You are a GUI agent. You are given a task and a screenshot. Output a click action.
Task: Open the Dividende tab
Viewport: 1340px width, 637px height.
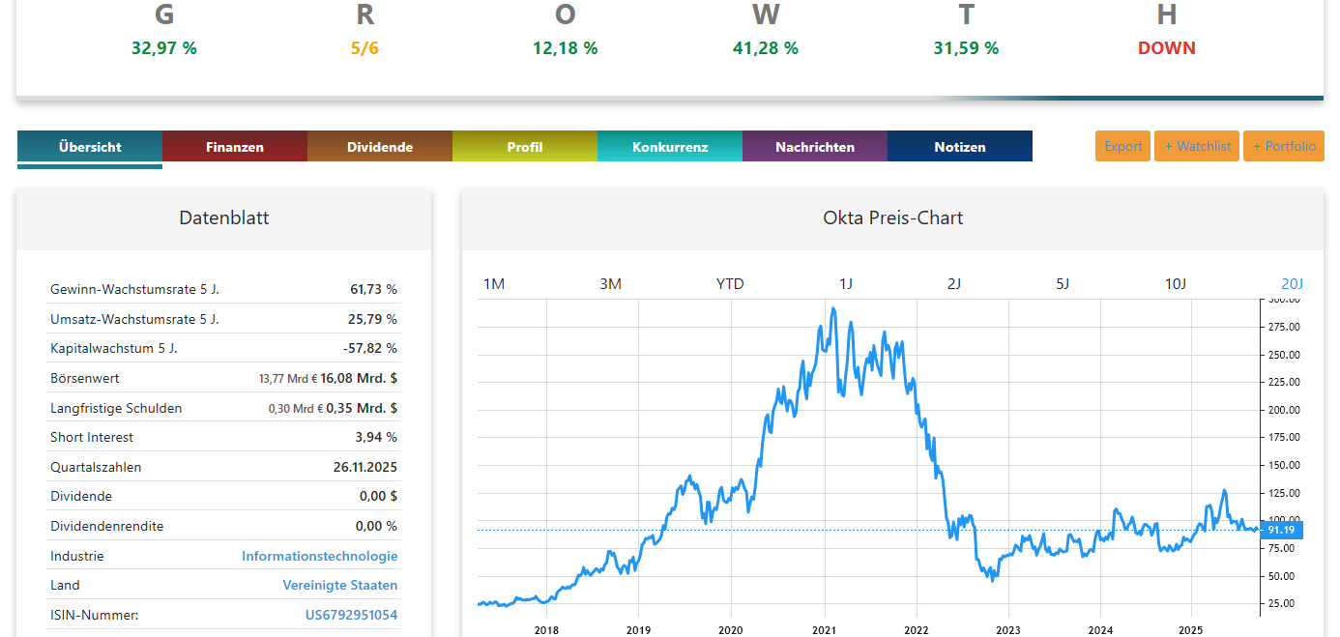point(380,147)
